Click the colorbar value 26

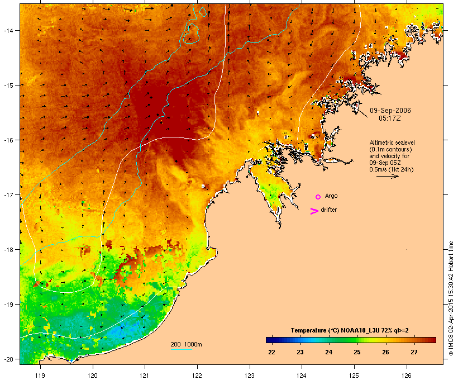(385, 352)
